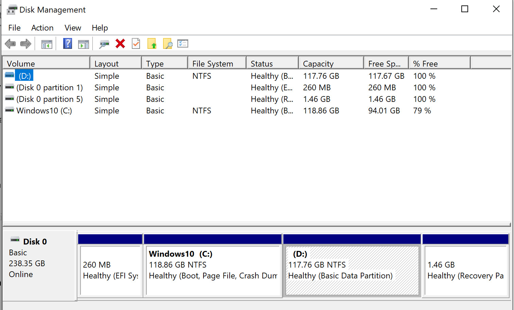Select Disk 0 partition 5 list row
This screenshot has width=514, height=310.
point(256,99)
